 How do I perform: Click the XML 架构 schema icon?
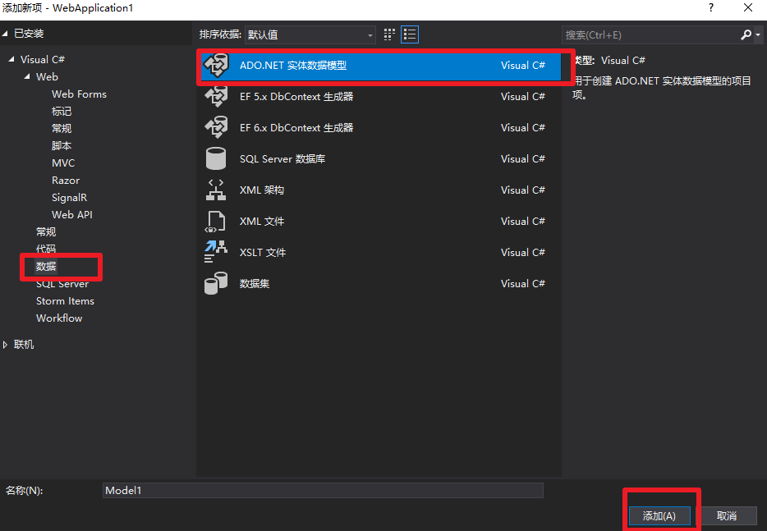click(216, 190)
